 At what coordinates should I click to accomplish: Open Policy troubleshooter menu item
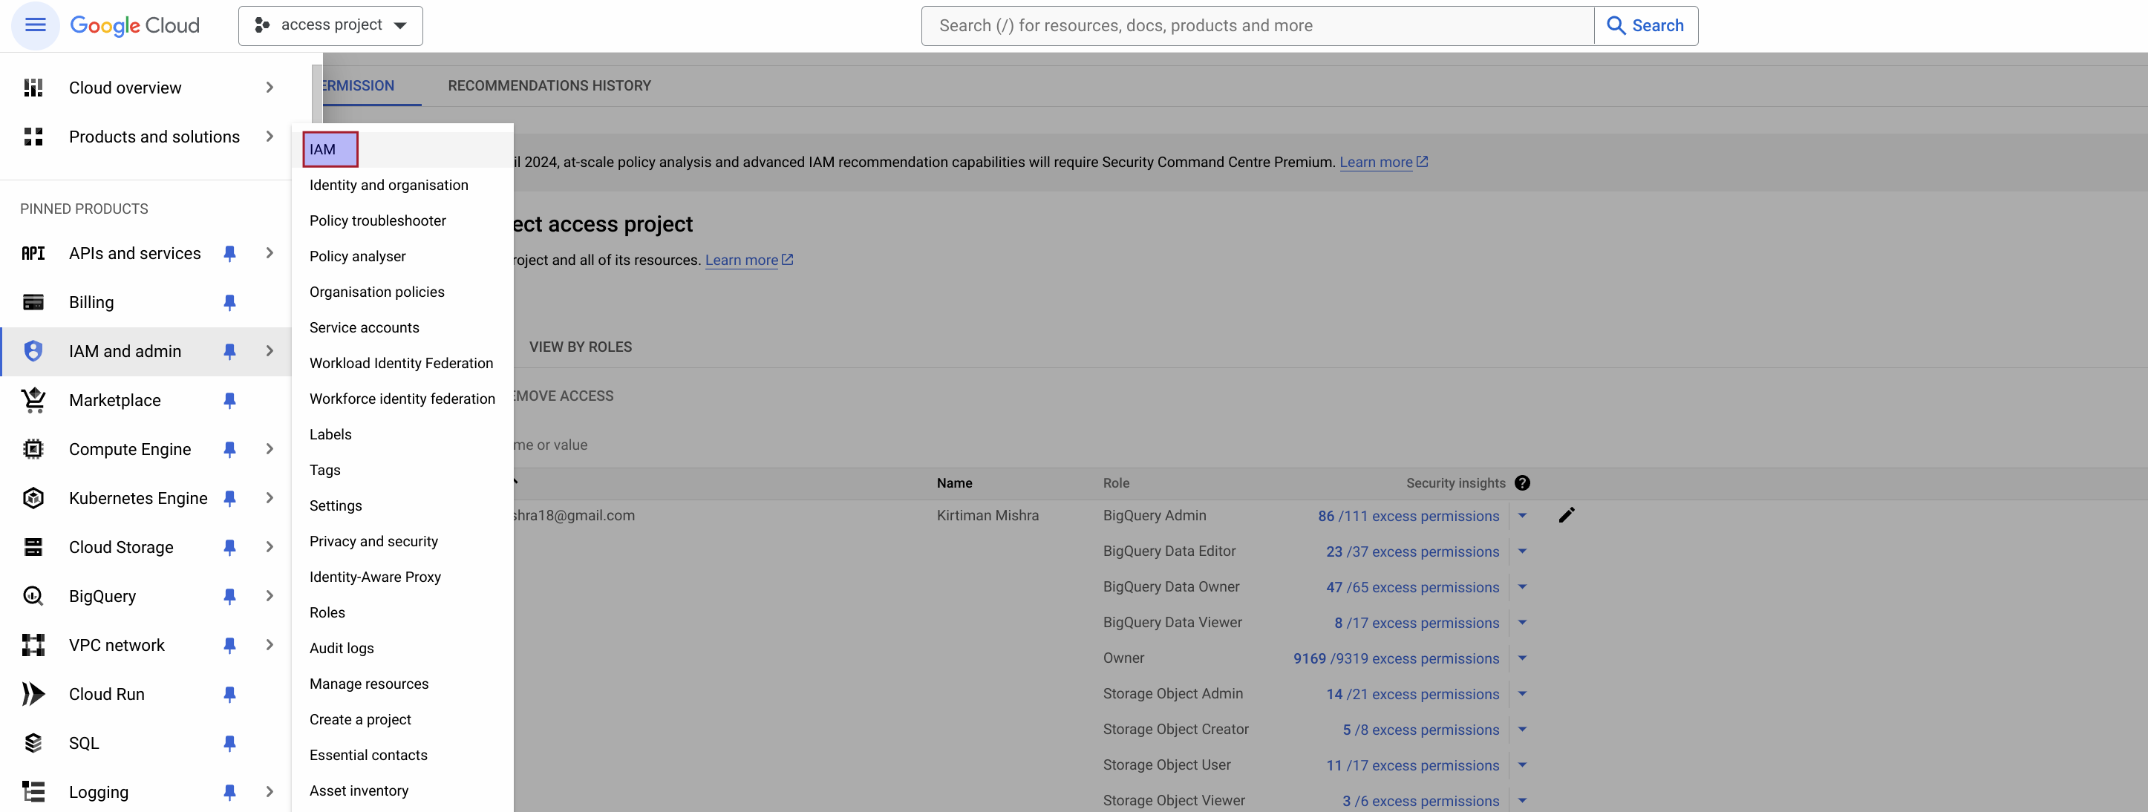click(378, 221)
